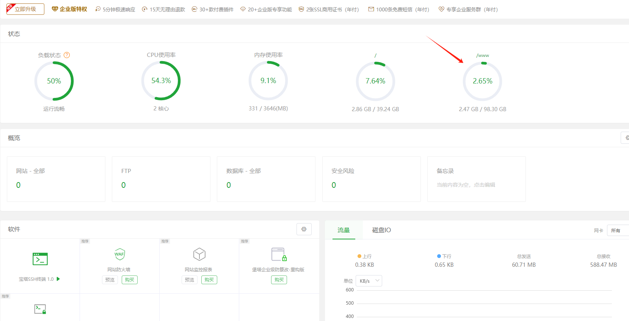Screen dimensions: 629x321
Task: Click the 负载状态 50% gauge
Action: (x=54, y=81)
